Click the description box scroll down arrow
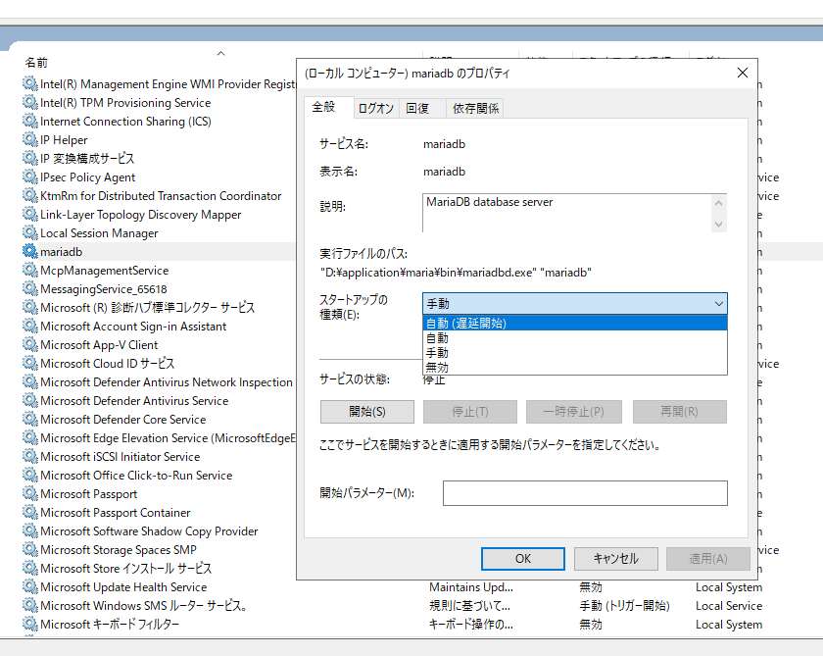The width and height of the screenshot is (823, 656). point(720,225)
